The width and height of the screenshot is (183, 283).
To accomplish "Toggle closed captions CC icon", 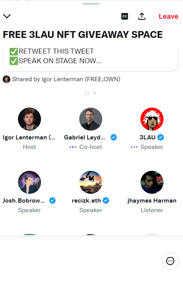I will pos(124,16).
